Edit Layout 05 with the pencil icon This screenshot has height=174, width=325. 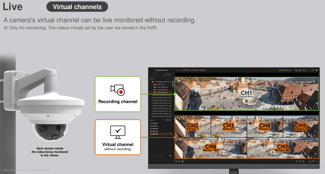(172, 134)
